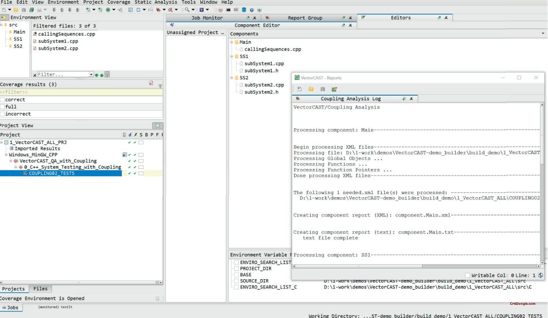This screenshot has width=548, height=318.
Task: Click the black terminal icon in toolbar
Action: click(x=229, y=10)
